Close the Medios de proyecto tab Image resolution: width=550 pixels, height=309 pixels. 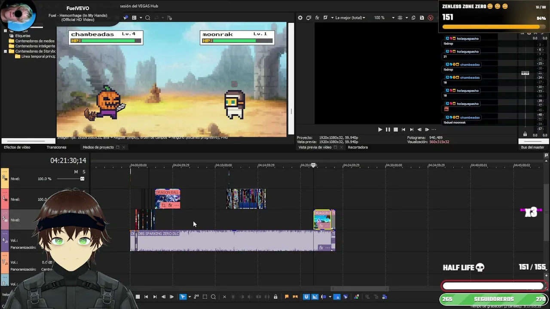click(x=123, y=147)
